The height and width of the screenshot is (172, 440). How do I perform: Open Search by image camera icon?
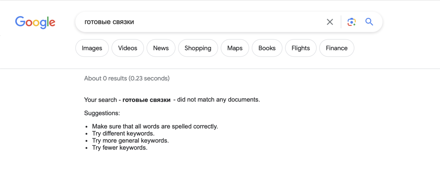(x=351, y=22)
